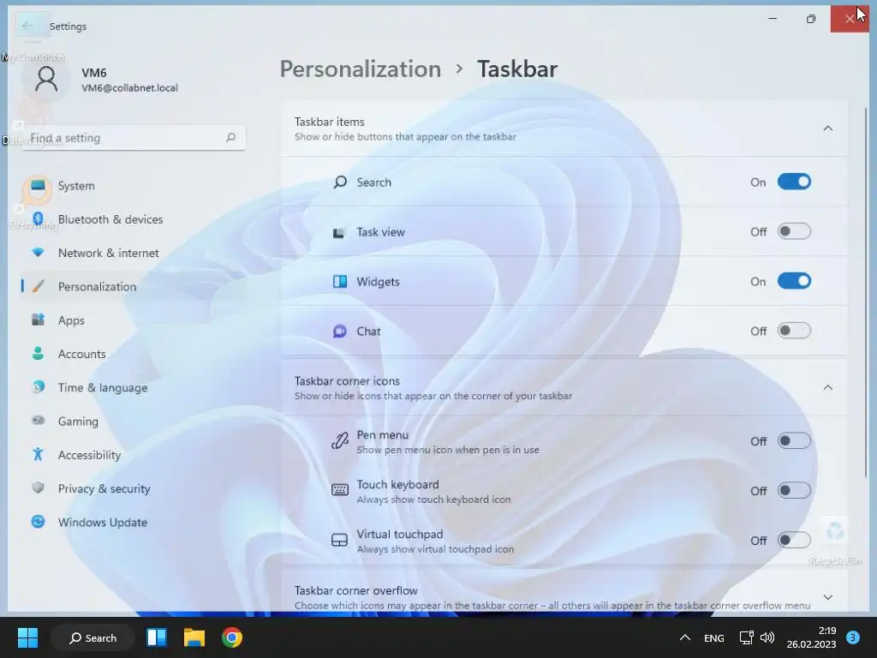This screenshot has height=658, width=877.
Task: Open the notification badge showing 3
Action: coord(853,637)
